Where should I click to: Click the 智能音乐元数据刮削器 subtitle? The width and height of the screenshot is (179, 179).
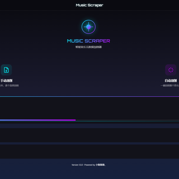click(x=89, y=47)
